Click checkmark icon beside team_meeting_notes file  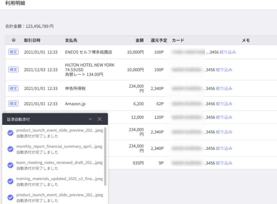point(10,165)
